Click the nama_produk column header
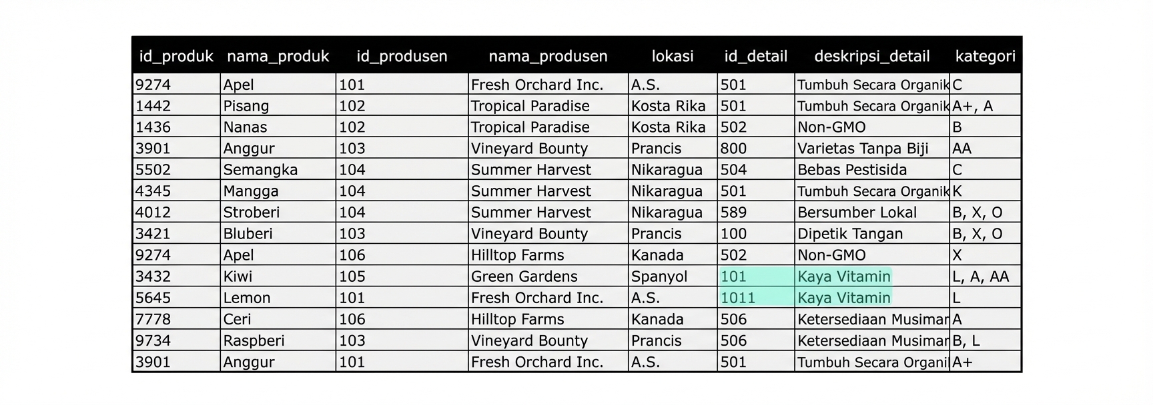The image size is (1153, 405). click(278, 57)
